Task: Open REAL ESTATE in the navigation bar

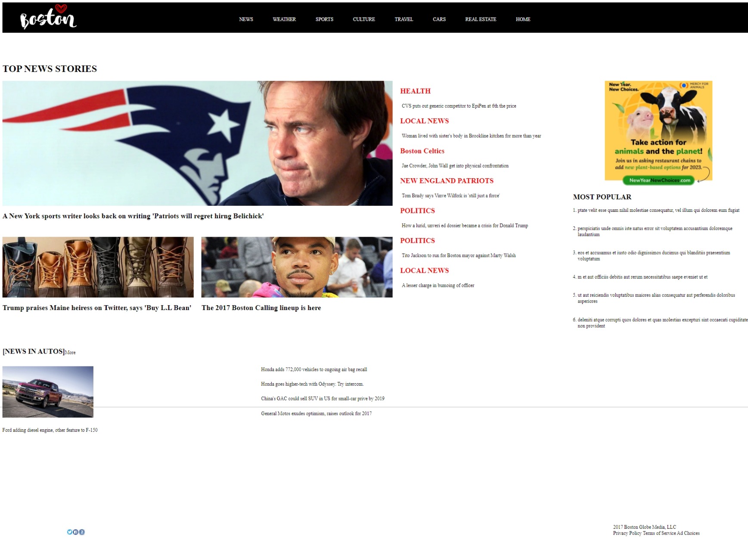Action: coord(481,19)
